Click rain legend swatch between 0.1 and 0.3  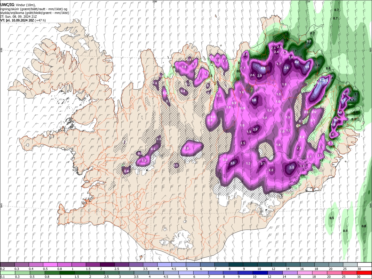tap(8, 273)
